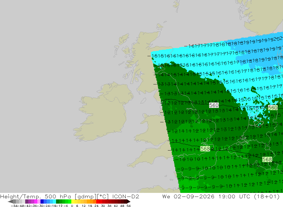Click the 568 contour label at lower right

click(x=267, y=160)
